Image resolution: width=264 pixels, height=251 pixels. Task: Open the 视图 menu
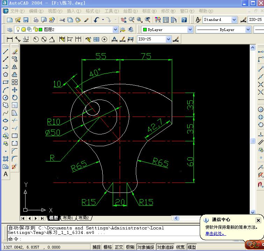[55, 11]
